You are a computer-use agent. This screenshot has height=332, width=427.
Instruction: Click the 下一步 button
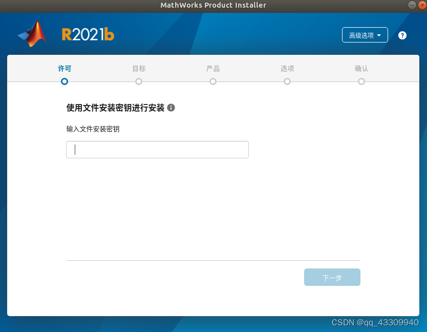(332, 277)
